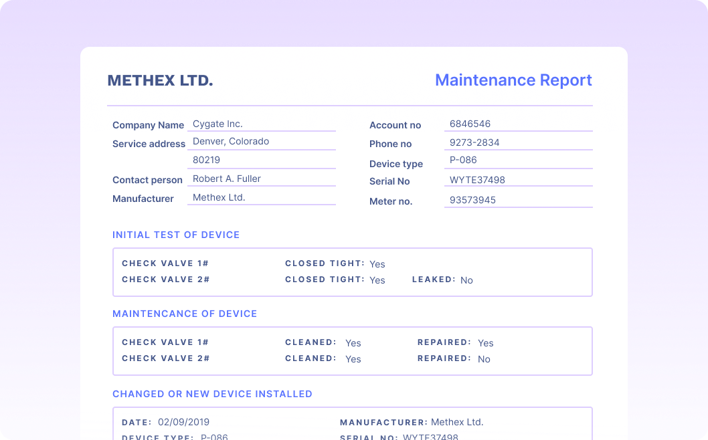Select Repaired value No for Check Valve 2
Screen dimensions: 708x440
(484, 359)
